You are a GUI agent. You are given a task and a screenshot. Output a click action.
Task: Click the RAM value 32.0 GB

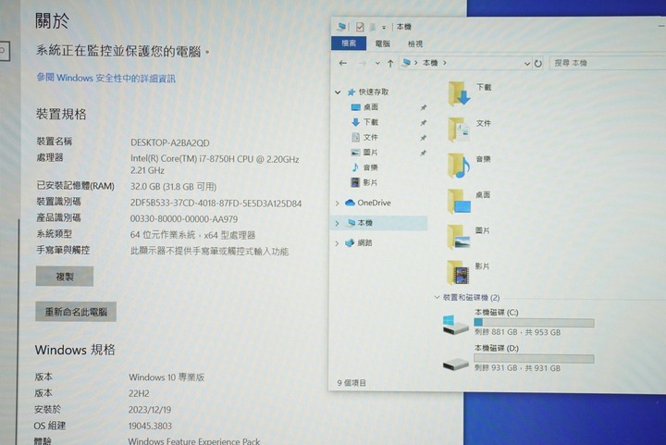(x=173, y=186)
